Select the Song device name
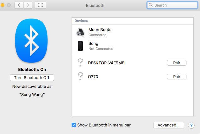Screen dimensions: 200x134 click(93, 44)
